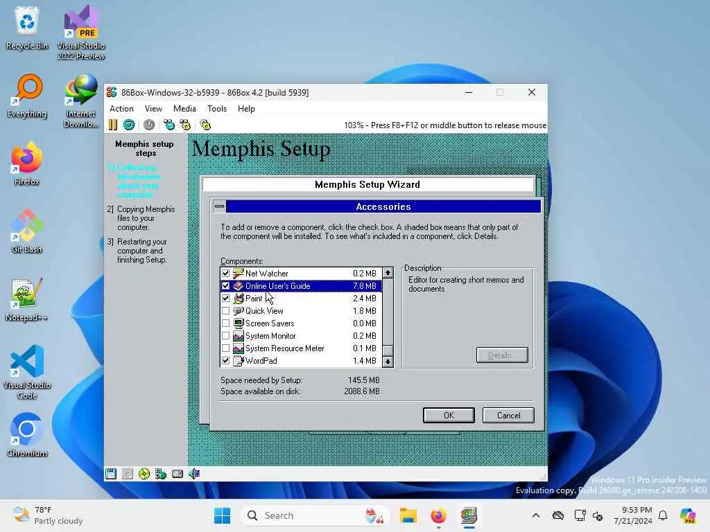Uncheck the Net Watcher component

click(x=225, y=273)
